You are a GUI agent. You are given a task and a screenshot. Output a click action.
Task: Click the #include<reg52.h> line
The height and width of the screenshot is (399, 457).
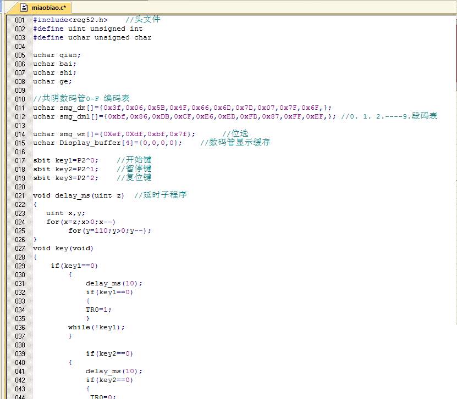[70, 20]
